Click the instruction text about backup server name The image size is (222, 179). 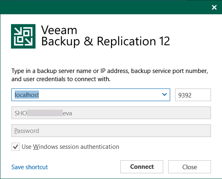tap(110, 75)
